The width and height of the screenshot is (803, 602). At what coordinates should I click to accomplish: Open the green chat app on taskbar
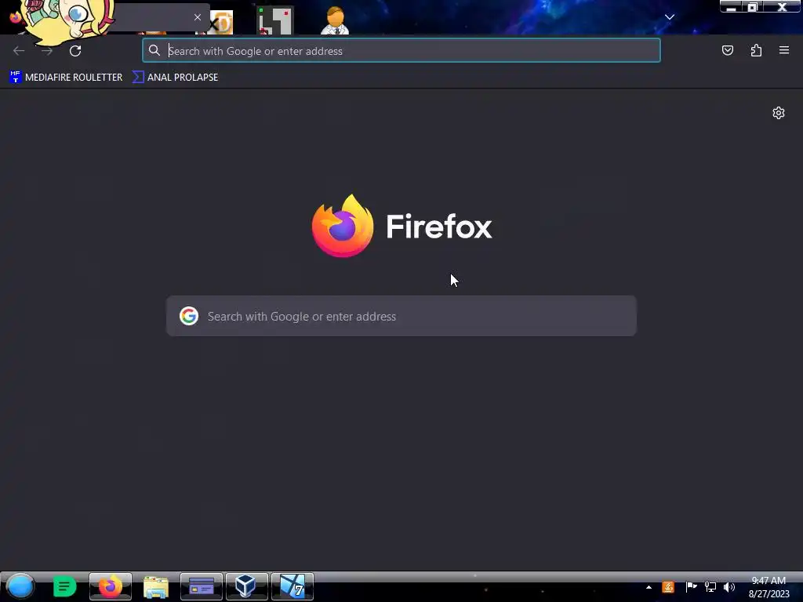64,586
